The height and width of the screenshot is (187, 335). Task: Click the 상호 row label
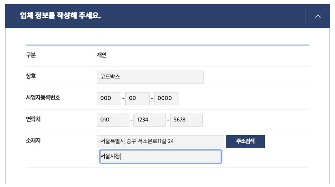pos(31,77)
